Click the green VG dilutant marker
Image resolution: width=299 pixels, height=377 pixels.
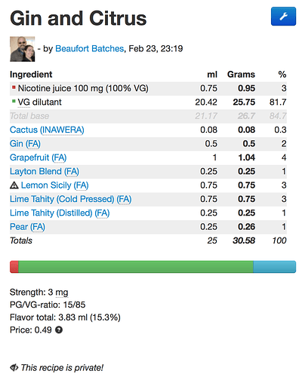tap(14, 101)
